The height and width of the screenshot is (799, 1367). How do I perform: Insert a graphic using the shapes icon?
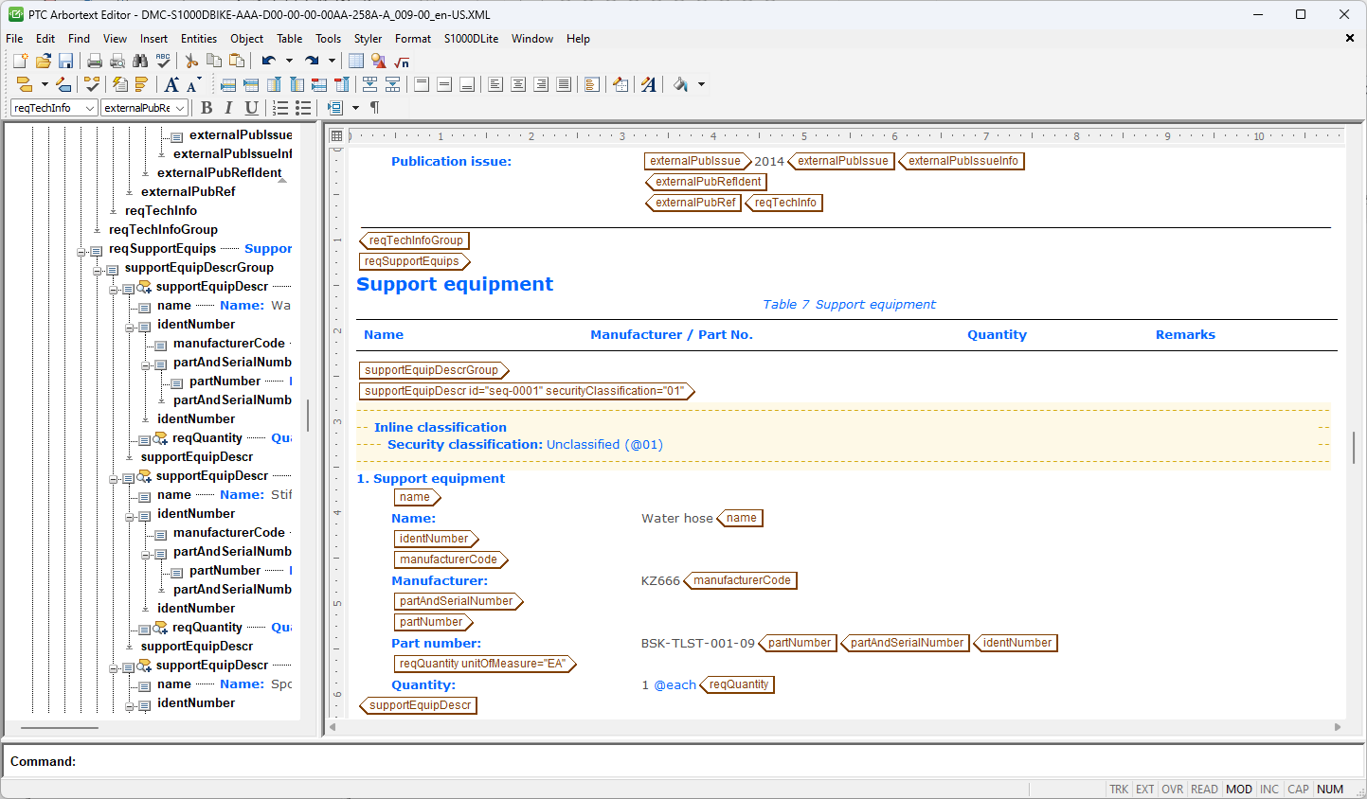[x=379, y=61]
